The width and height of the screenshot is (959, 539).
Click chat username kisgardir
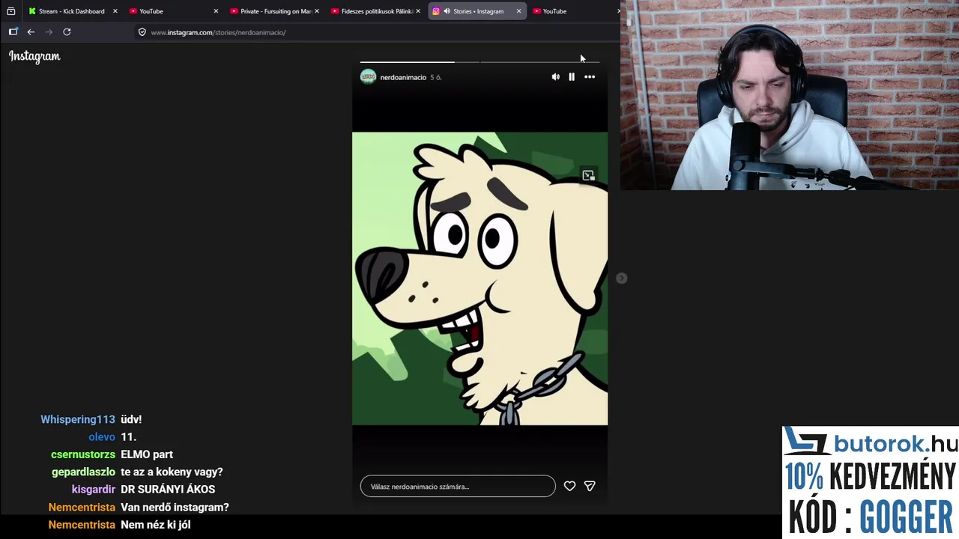click(x=94, y=490)
